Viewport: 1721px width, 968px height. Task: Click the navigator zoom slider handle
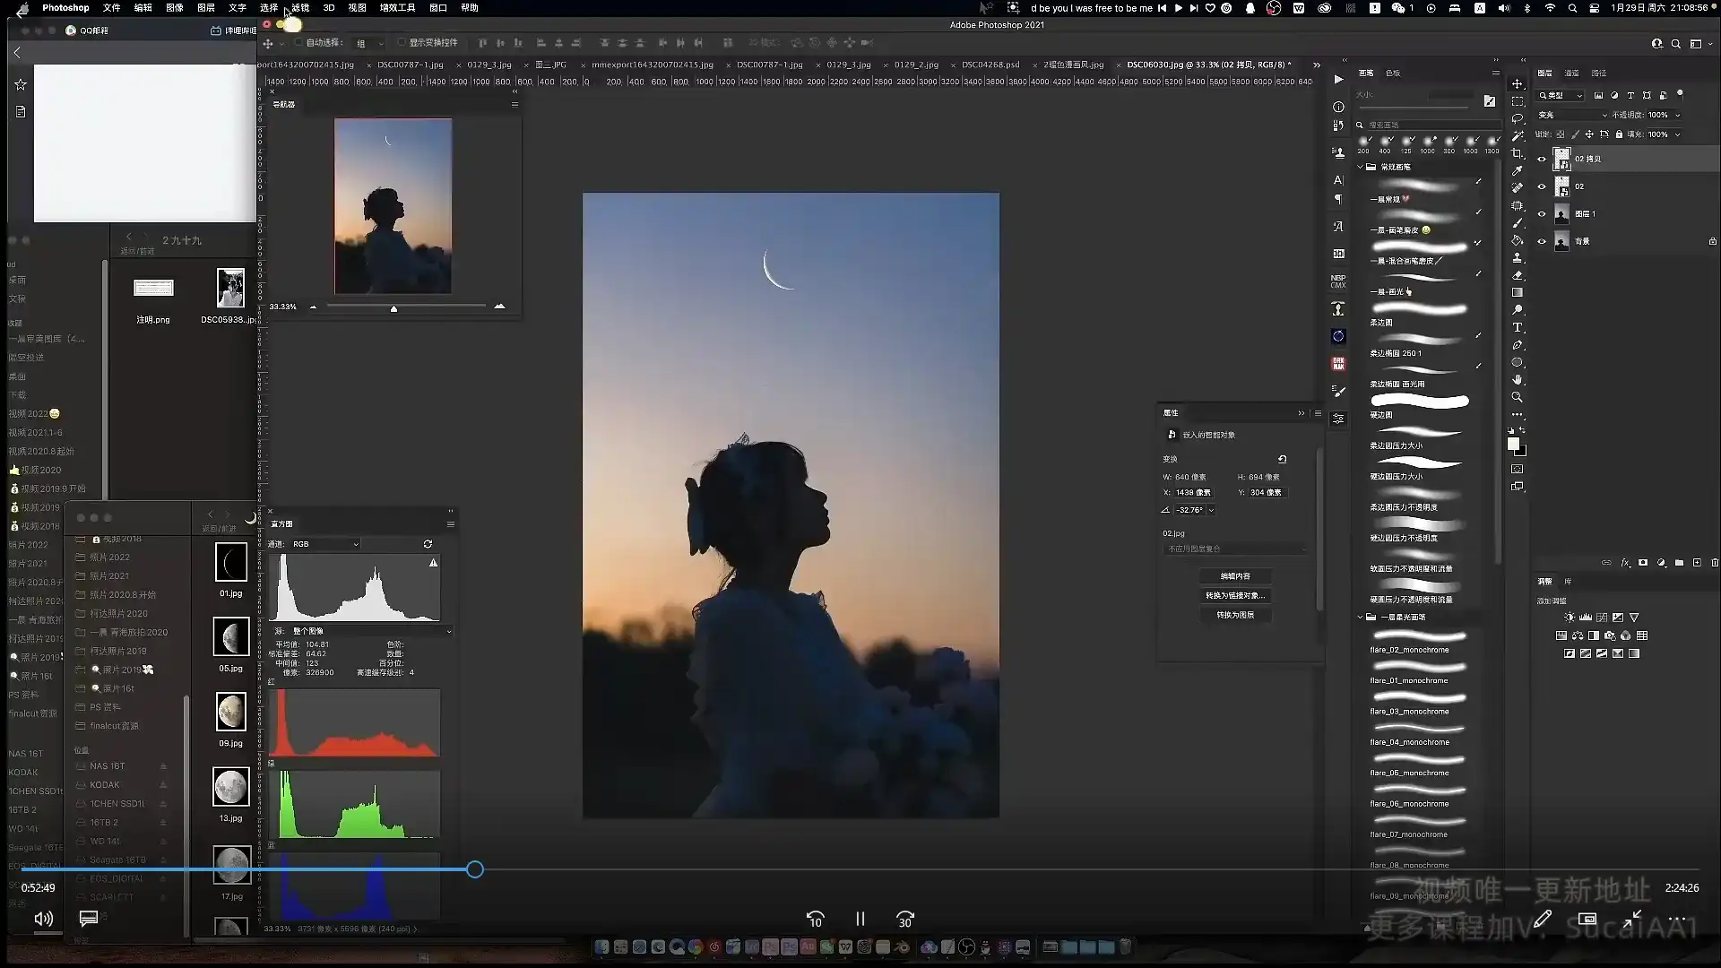[393, 308]
